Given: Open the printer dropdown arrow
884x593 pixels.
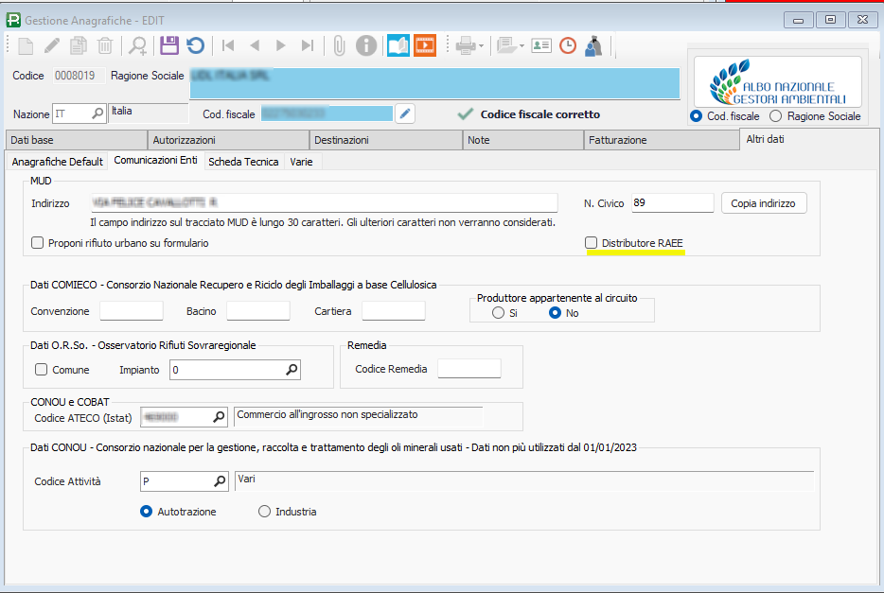Looking at the screenshot, I should point(481,44).
